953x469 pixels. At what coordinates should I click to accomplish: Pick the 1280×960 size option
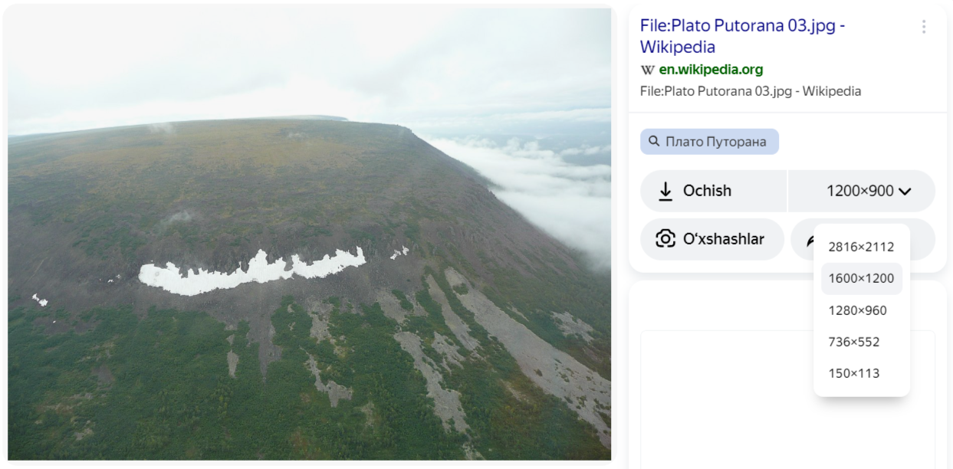pos(857,310)
